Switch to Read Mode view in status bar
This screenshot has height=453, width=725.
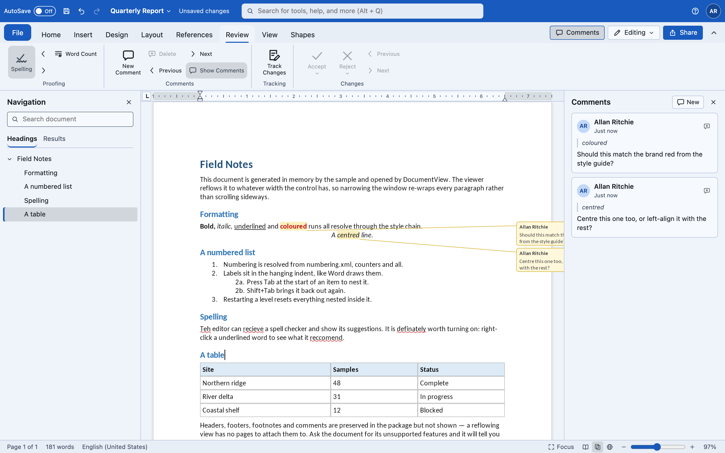click(x=585, y=447)
